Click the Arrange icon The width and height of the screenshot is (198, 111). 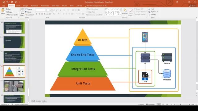(x=125, y=10)
